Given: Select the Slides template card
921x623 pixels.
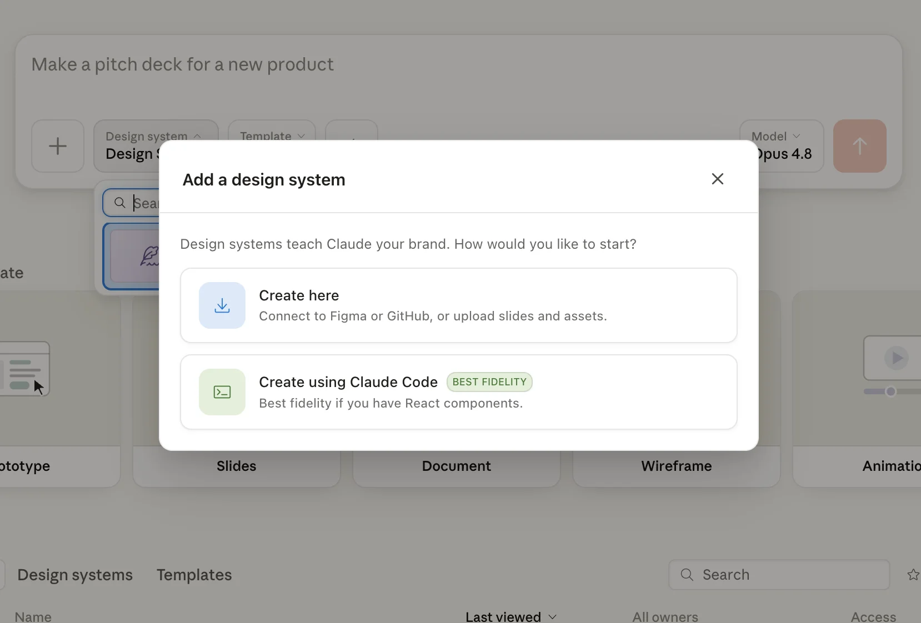Looking at the screenshot, I should coord(237,466).
